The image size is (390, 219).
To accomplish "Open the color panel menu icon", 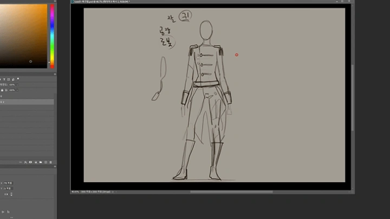I will pyautogui.click(x=55, y=1).
